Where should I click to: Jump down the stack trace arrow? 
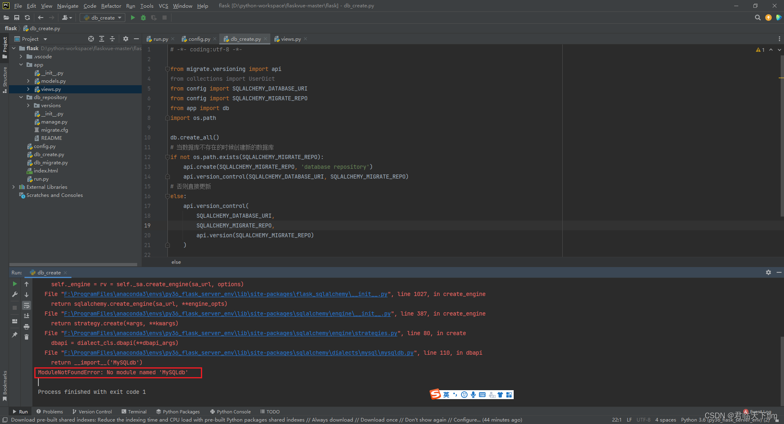[x=27, y=295]
